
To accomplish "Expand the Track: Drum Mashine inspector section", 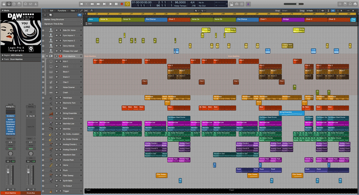I will point(2,59).
